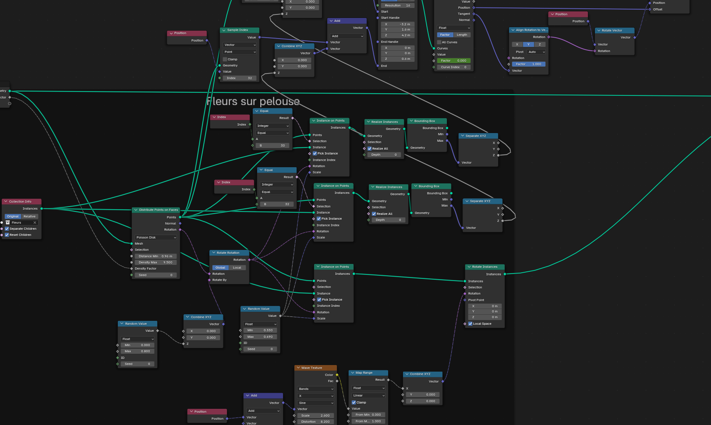Select Original mode in Collection Info
This screenshot has width=711, height=425.
point(13,216)
